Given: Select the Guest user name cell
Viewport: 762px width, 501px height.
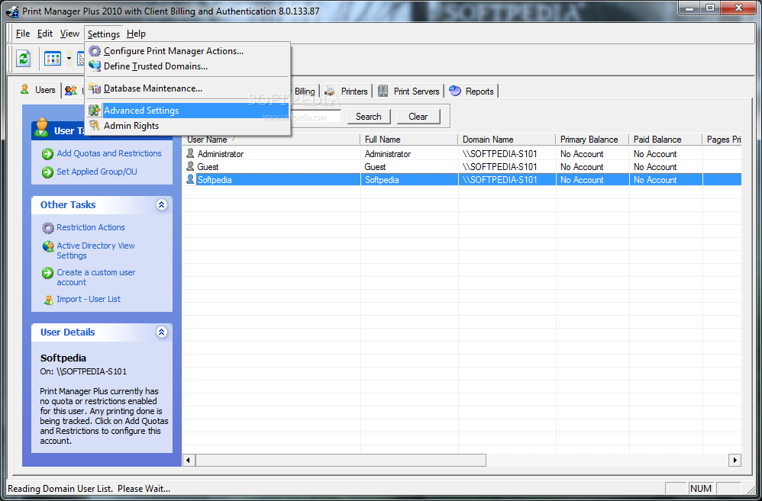Looking at the screenshot, I should [208, 167].
